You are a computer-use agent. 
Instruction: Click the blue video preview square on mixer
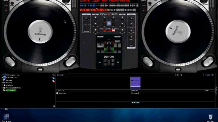tap(109, 23)
